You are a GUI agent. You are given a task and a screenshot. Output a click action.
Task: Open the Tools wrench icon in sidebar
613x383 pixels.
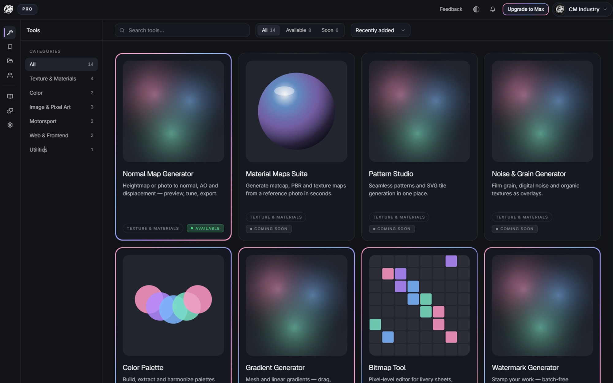coord(10,32)
